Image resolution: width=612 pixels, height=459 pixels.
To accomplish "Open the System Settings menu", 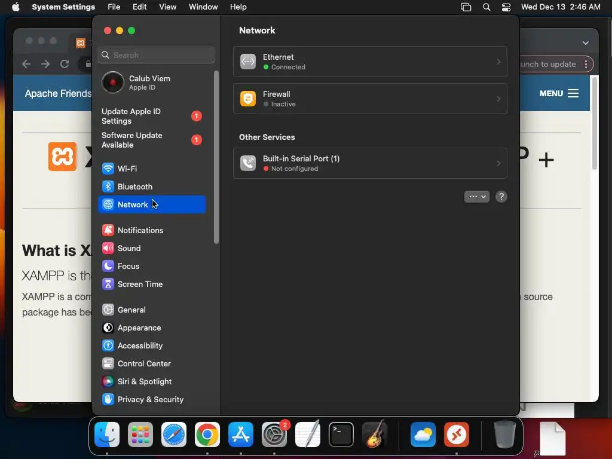I will click(x=63, y=7).
